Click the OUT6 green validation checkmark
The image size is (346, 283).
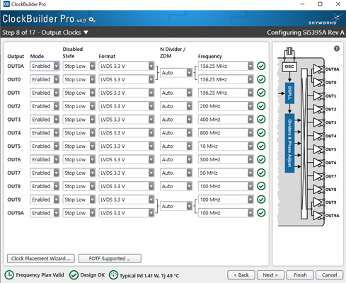[261, 159]
